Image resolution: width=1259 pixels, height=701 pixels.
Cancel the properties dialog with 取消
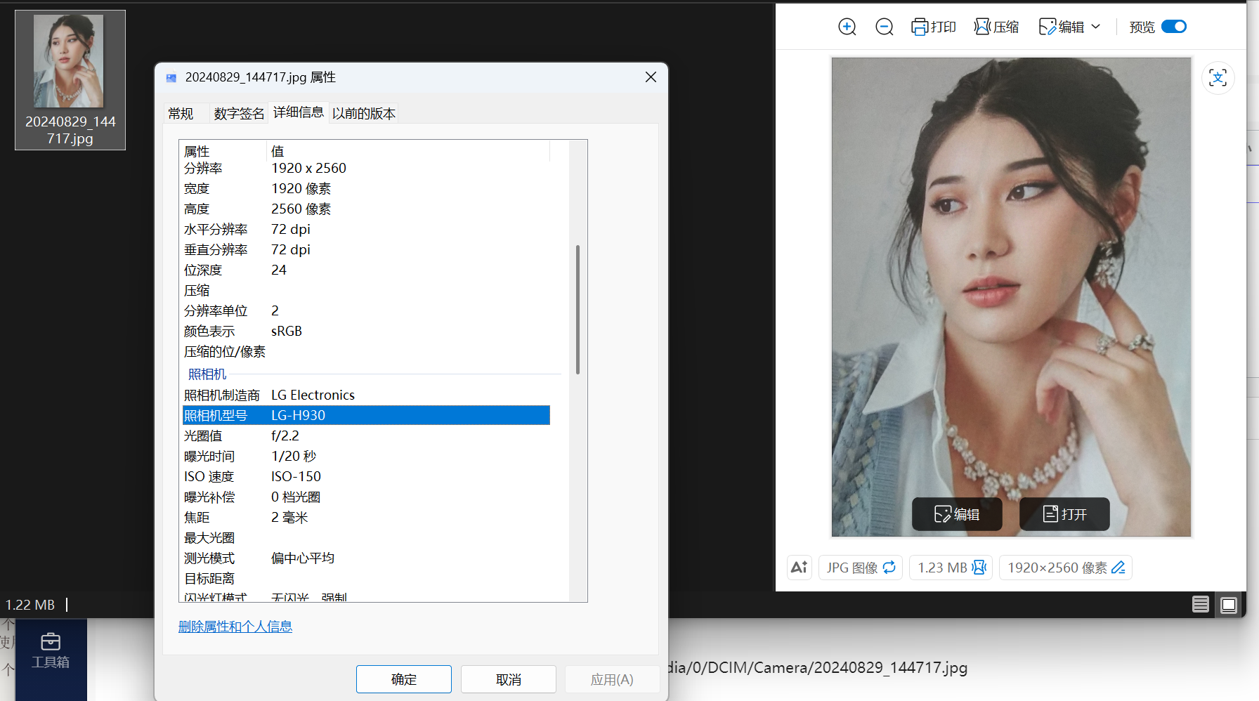pyautogui.click(x=509, y=679)
